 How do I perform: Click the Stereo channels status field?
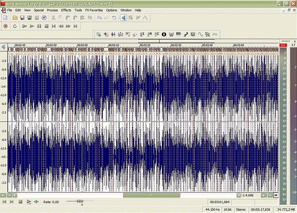tap(241, 210)
